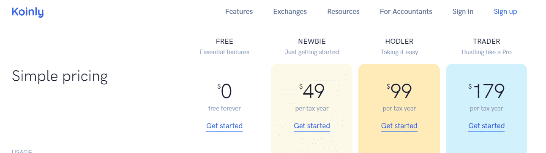The image size is (546, 153).
Task: Click the $179 Trader price card
Action: click(x=486, y=108)
